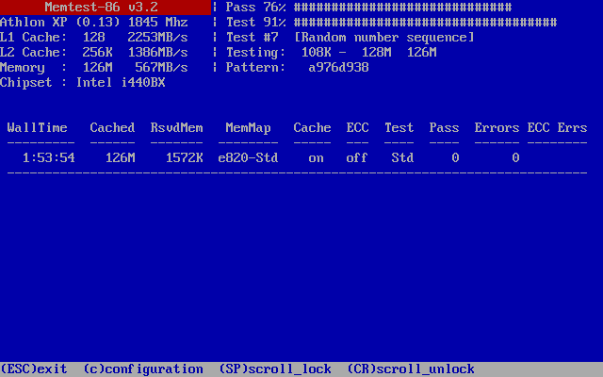Select the (CR)scroll_unlock option
The width and height of the screenshot is (603, 377).
(411, 369)
